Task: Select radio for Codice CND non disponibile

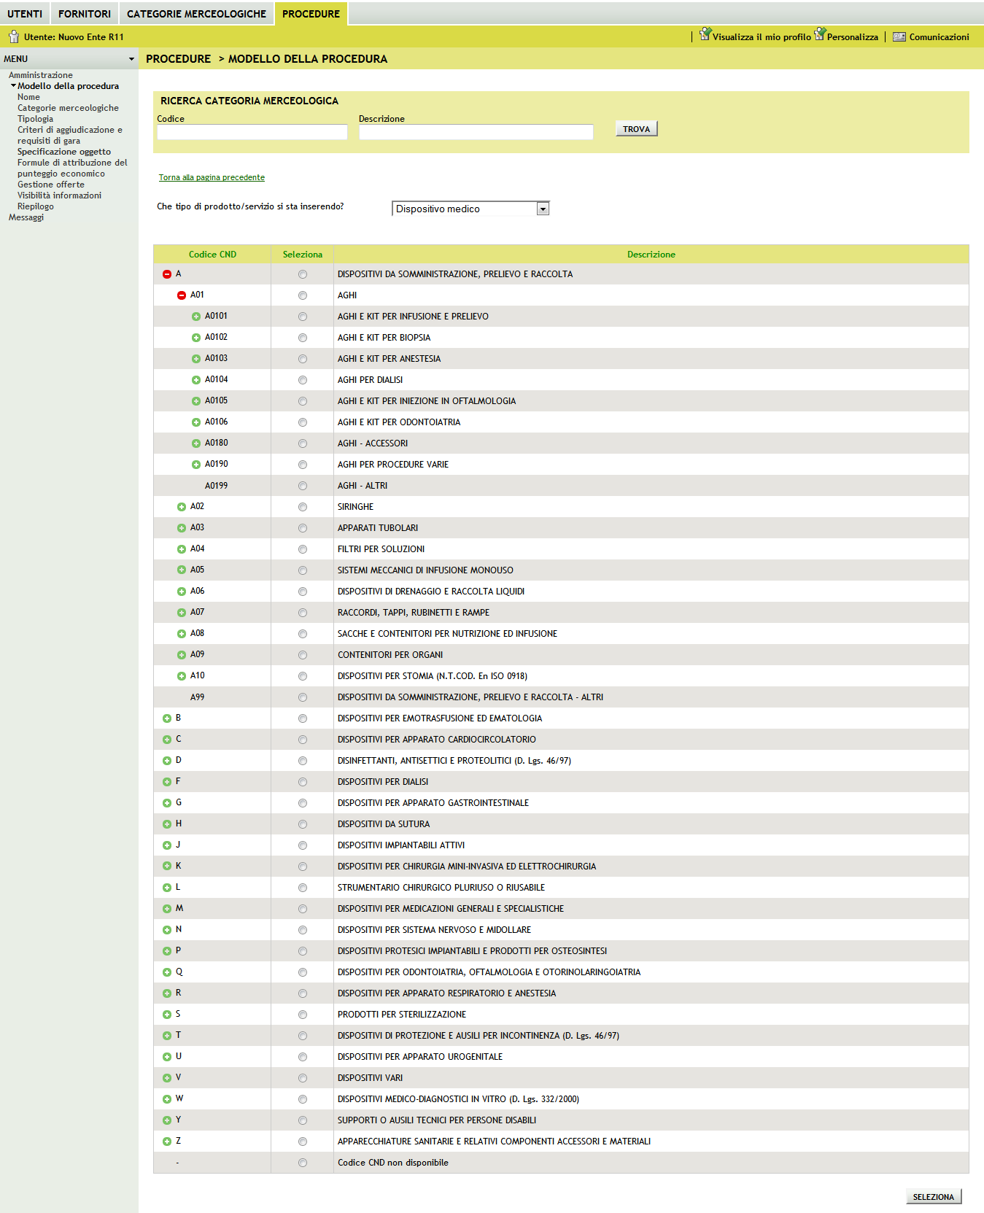Action: click(303, 1163)
